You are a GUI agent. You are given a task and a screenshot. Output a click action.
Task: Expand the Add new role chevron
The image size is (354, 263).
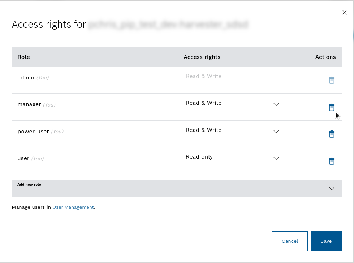[x=332, y=189]
